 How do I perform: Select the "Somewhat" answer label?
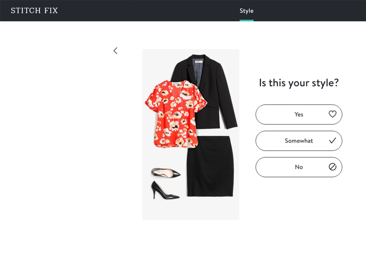pos(299,141)
